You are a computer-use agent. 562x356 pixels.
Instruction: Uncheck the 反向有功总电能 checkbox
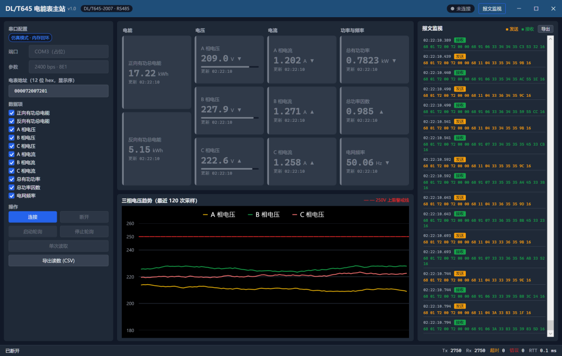tap(12, 121)
